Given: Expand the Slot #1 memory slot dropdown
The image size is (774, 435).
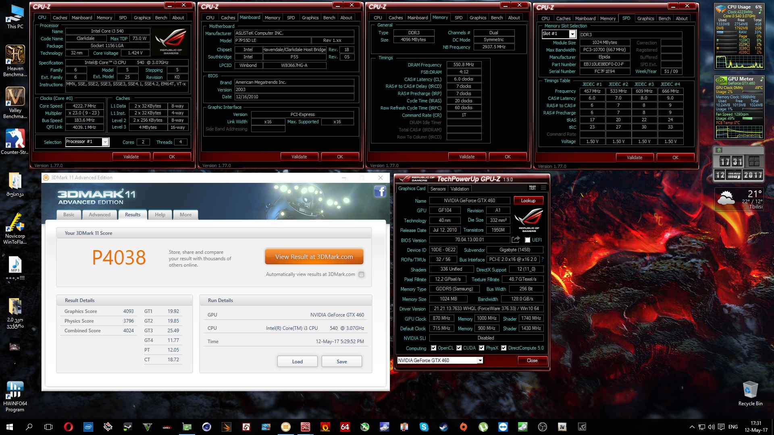Looking at the screenshot, I should point(572,34).
